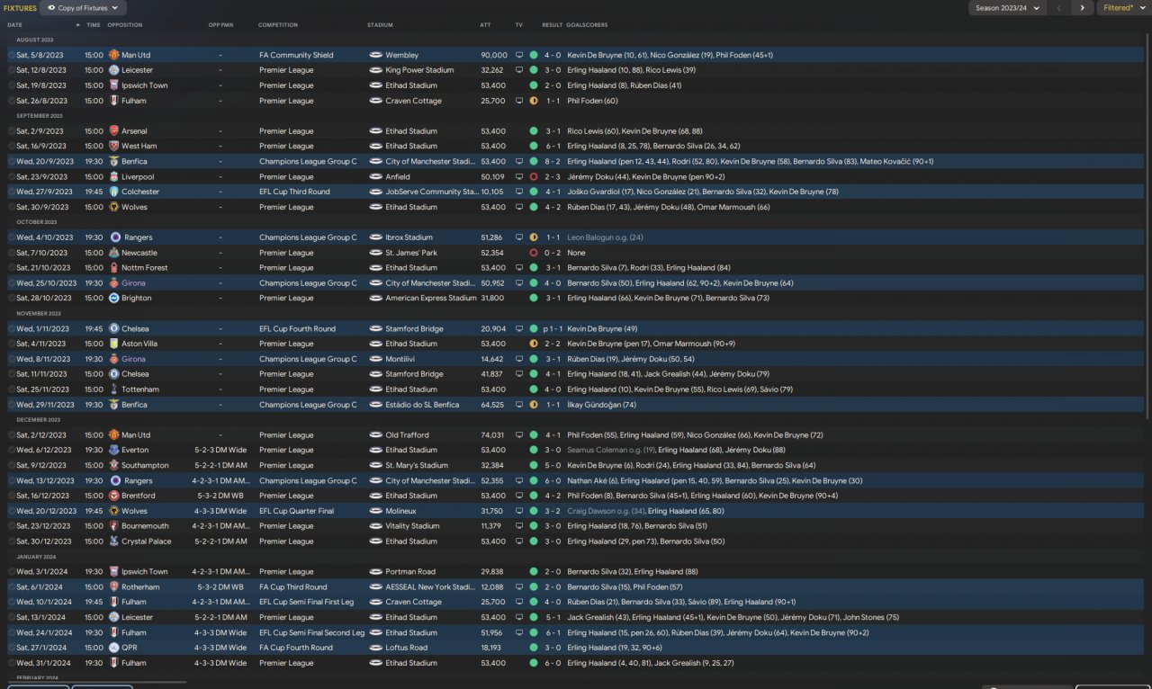Screen dimensions: 1152x689
Task: Open the Girona link on the 25/10/2023 fixture
Action: (133, 283)
